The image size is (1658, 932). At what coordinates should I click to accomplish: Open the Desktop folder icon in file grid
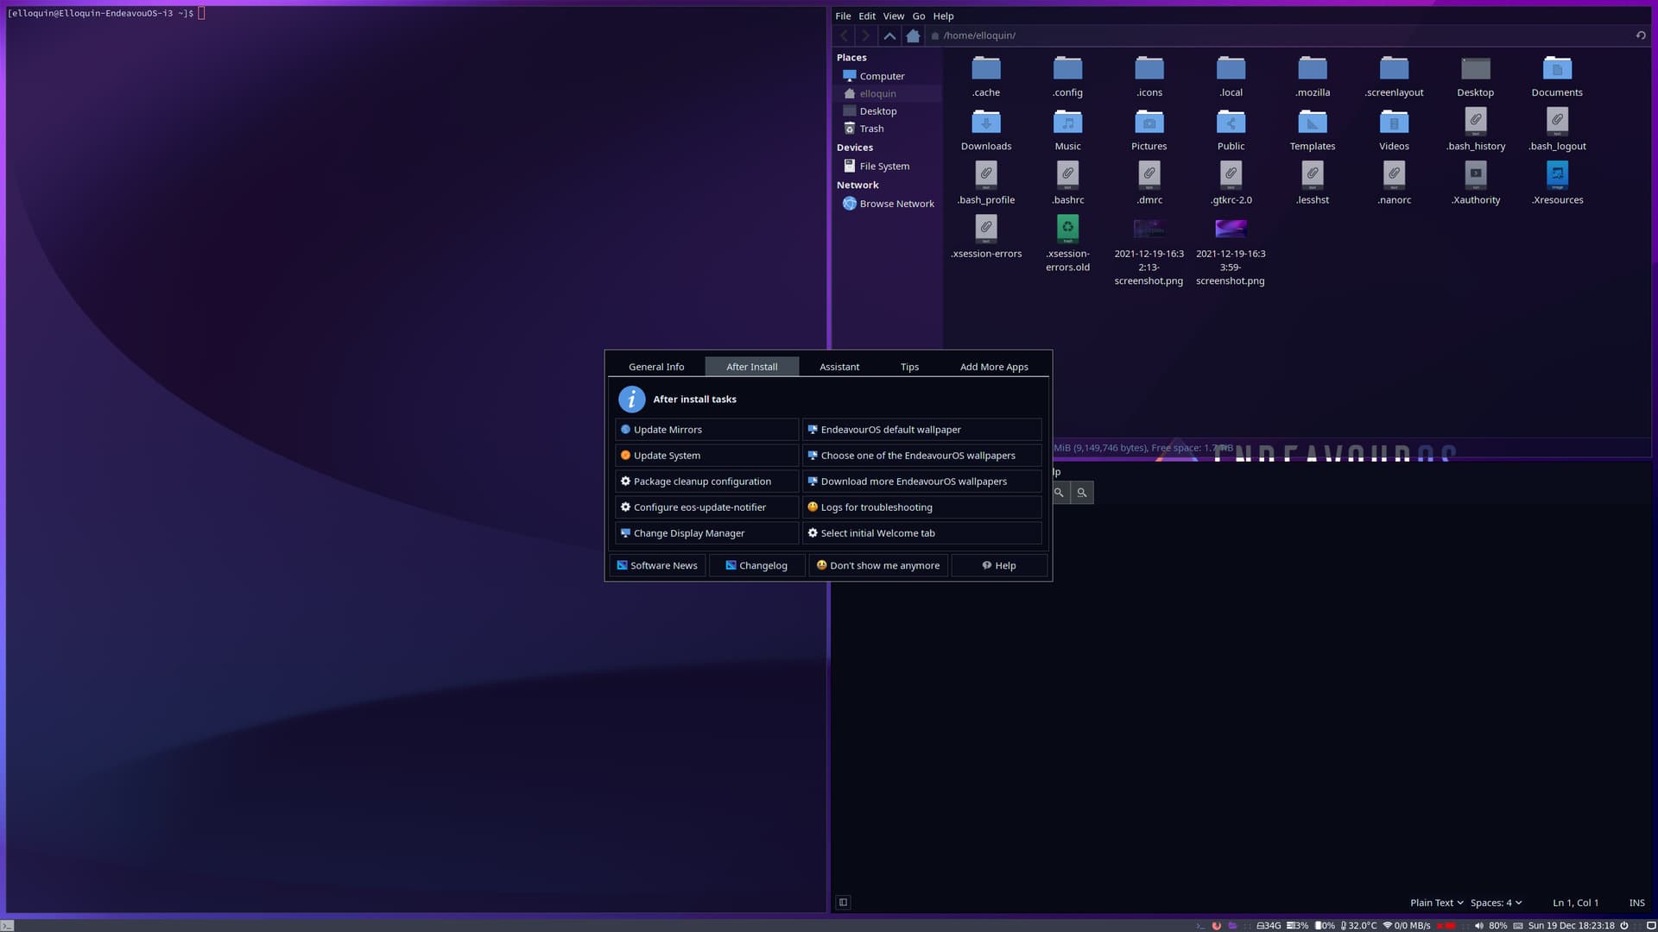1475,77
